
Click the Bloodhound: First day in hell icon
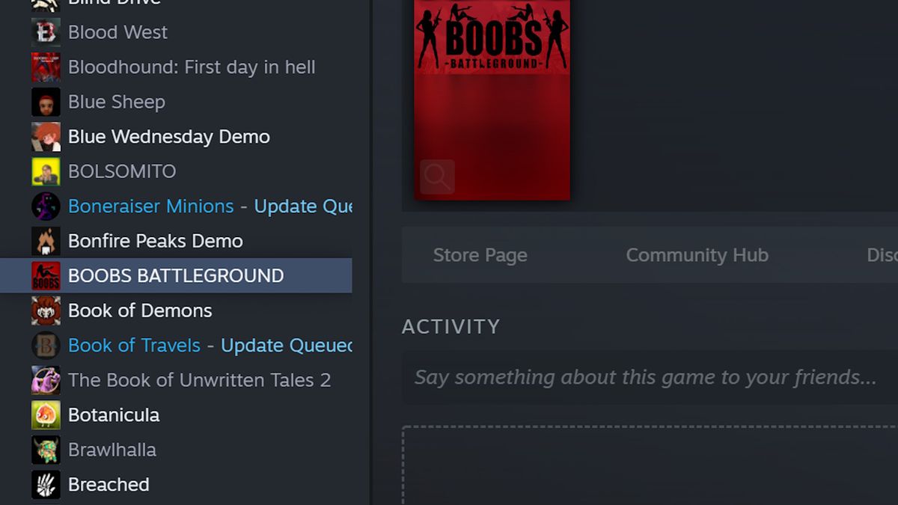pos(46,67)
